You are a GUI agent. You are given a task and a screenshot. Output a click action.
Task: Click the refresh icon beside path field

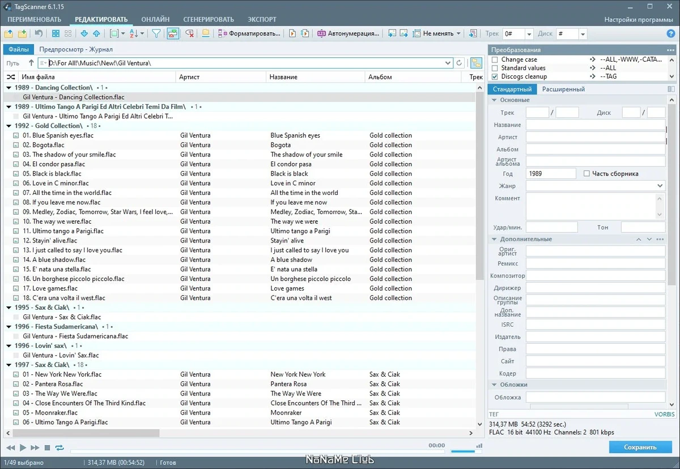pyautogui.click(x=460, y=63)
